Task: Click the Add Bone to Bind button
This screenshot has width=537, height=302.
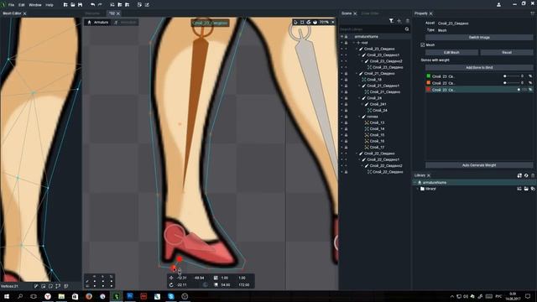Action: [479, 67]
